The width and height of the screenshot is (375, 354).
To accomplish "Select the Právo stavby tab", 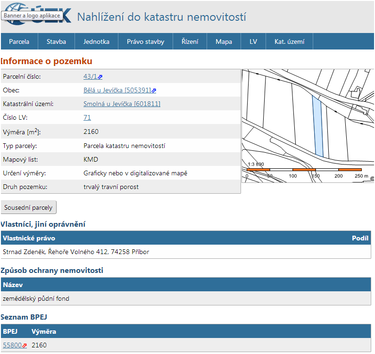I will 145,41.
